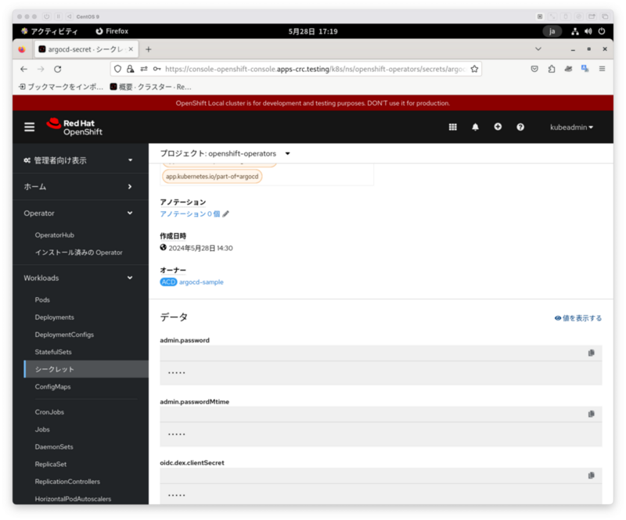The image size is (626, 520).
Task: Open Jobs in the sidebar
Action: coord(42,429)
